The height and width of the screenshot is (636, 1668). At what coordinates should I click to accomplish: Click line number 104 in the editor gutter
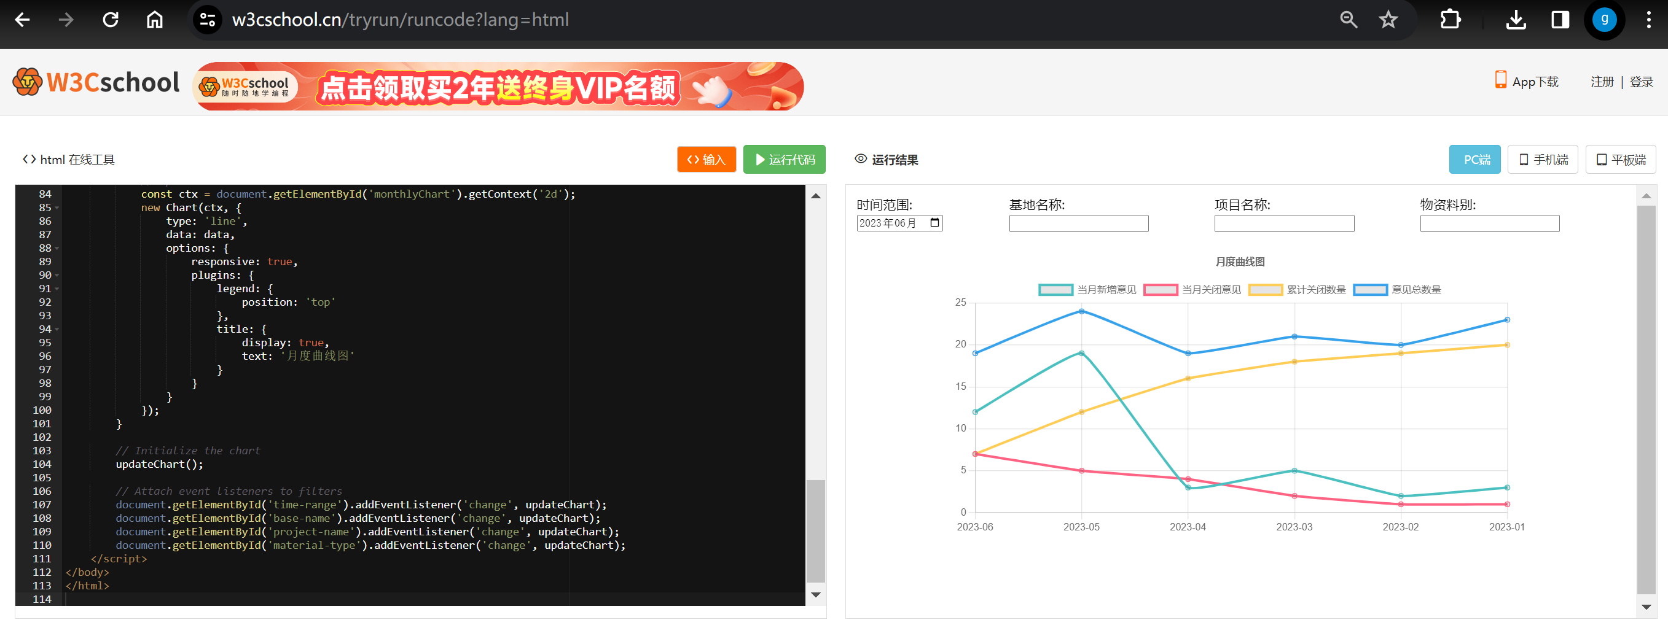coord(41,465)
